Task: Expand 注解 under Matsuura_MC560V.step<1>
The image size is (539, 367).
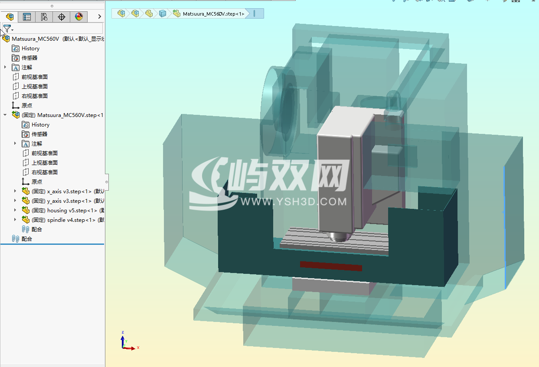Action: pos(15,143)
